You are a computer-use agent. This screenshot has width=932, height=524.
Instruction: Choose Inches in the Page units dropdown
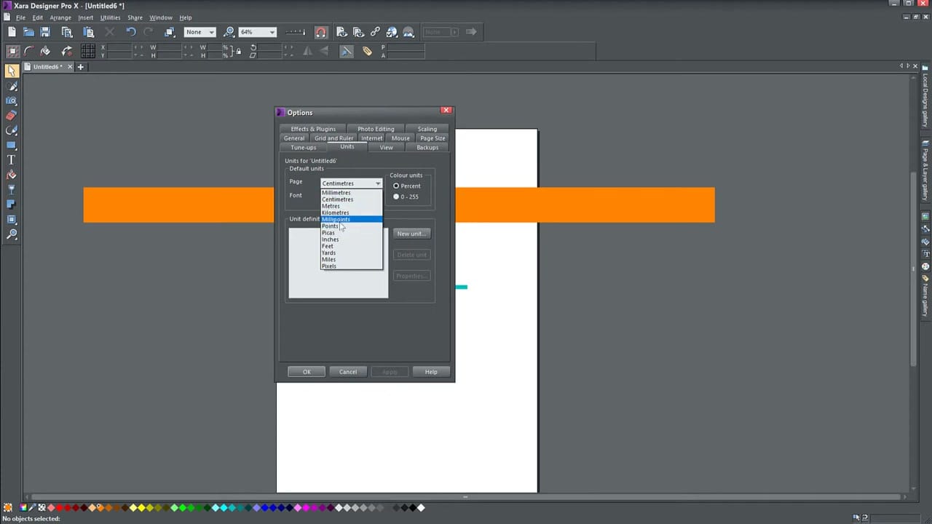coord(330,239)
